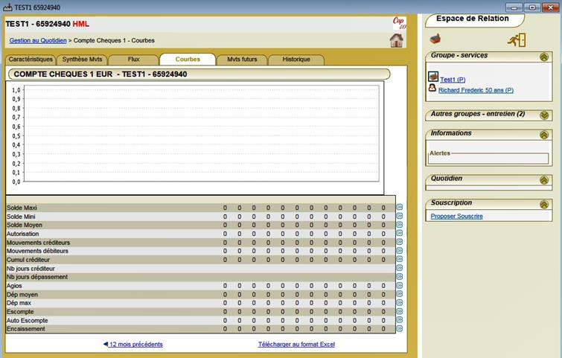
Task: Select the Historique tab
Action: pos(296,60)
